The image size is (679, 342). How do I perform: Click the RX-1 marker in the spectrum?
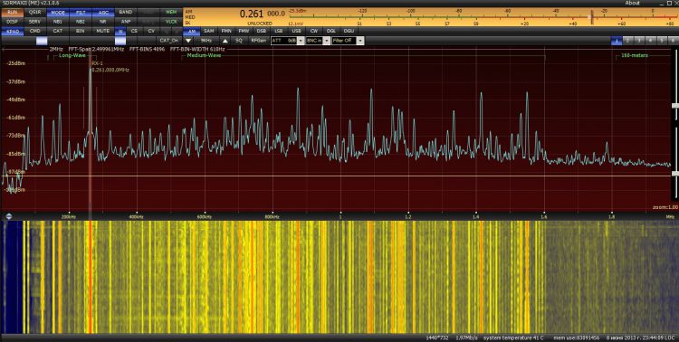(97, 63)
